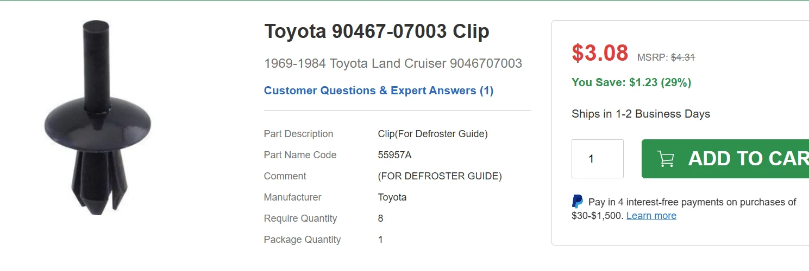Click the crossed-out MSRP $4.31 value
This screenshot has width=809, height=271.
click(x=683, y=57)
